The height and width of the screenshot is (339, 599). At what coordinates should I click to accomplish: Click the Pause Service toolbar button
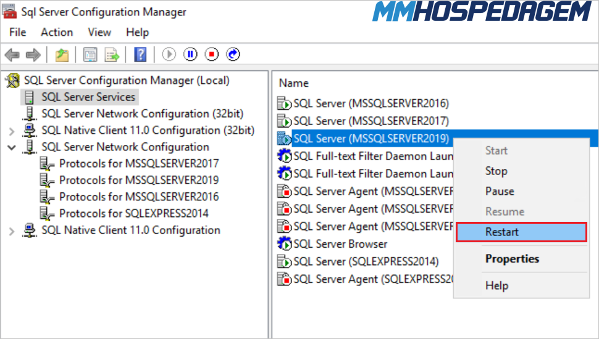[x=190, y=54]
